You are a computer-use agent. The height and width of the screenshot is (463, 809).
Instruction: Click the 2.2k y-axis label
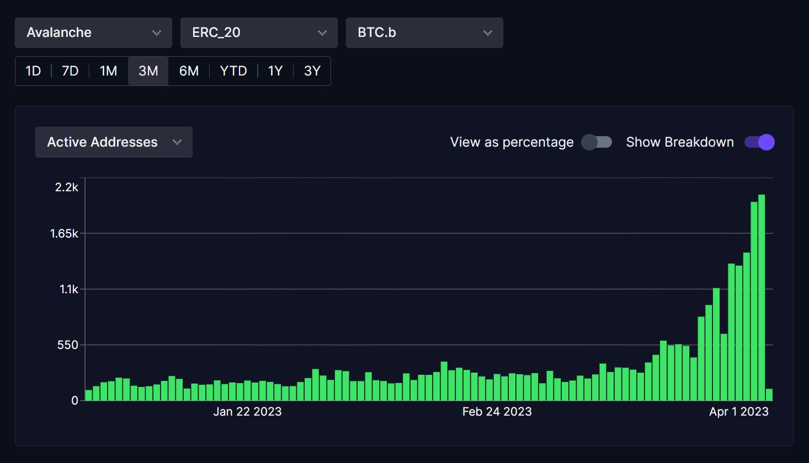click(x=67, y=187)
